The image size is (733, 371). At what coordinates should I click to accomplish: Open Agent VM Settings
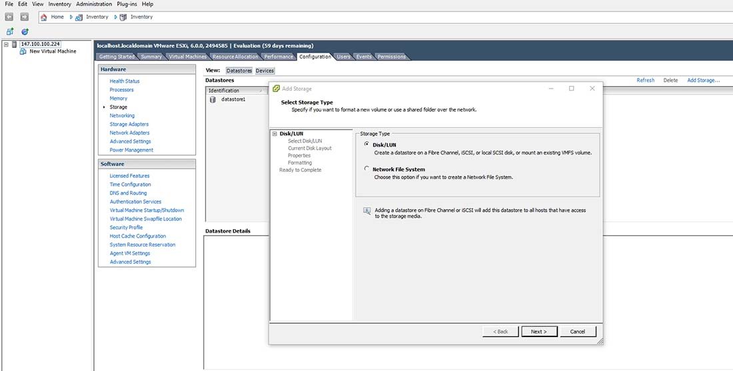tap(130, 253)
